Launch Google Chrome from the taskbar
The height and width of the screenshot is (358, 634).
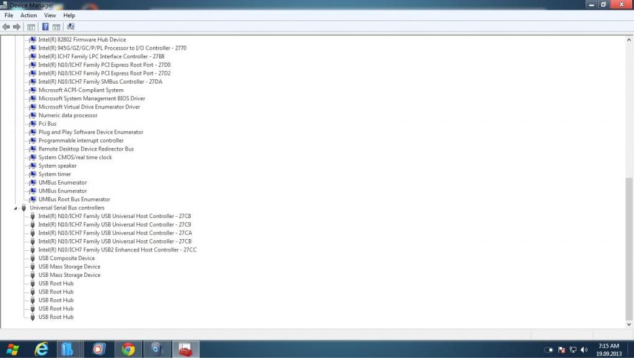click(x=128, y=349)
